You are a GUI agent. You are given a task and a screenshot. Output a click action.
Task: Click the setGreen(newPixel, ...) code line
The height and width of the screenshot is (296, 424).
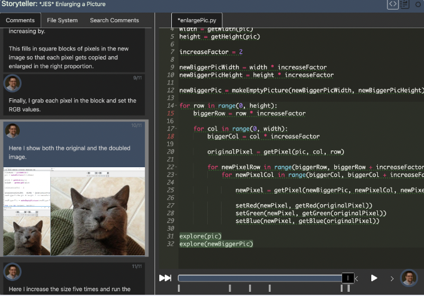tap(311, 213)
